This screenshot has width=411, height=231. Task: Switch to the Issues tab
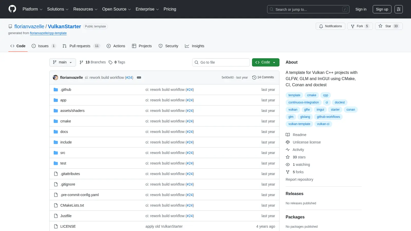[x=44, y=46]
